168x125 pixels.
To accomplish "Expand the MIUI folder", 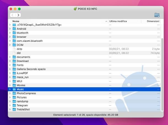I will tap(10, 81).
